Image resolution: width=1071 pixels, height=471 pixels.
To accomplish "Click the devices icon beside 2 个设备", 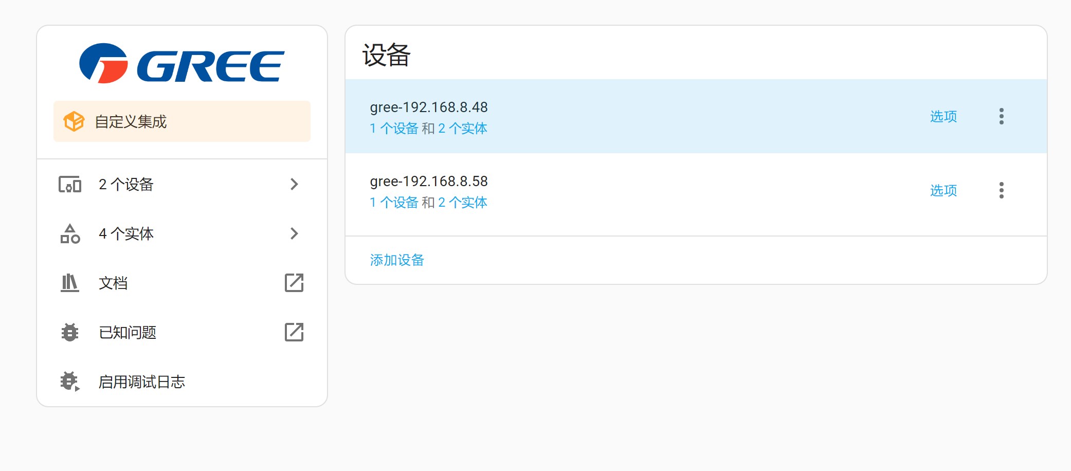I will coord(70,184).
